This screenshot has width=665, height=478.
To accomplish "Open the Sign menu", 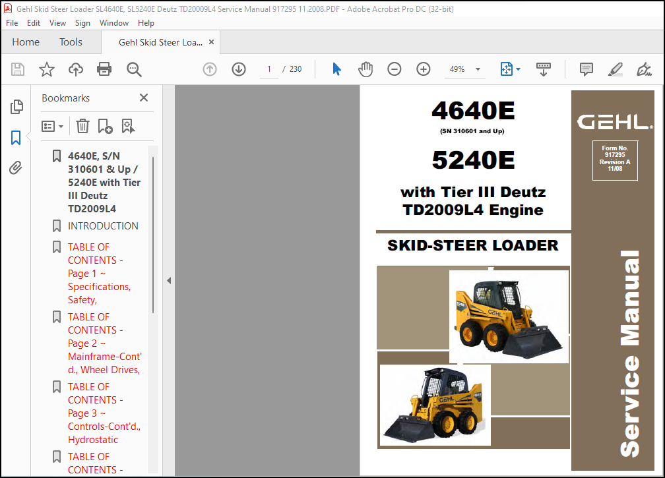I will (x=82, y=23).
